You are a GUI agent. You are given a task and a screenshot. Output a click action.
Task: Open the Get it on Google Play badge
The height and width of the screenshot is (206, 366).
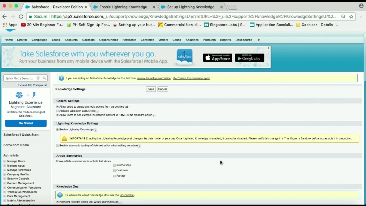(250, 58)
